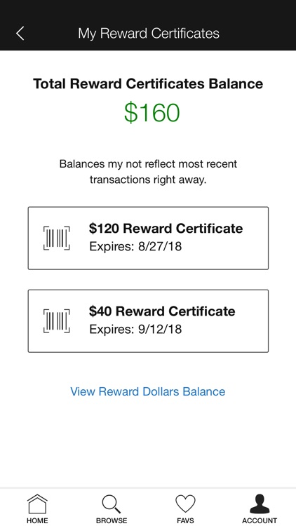Viewport: 296px width, 526px height.
Task: Open the Browse magnifying glass icon
Action: (x=112, y=504)
